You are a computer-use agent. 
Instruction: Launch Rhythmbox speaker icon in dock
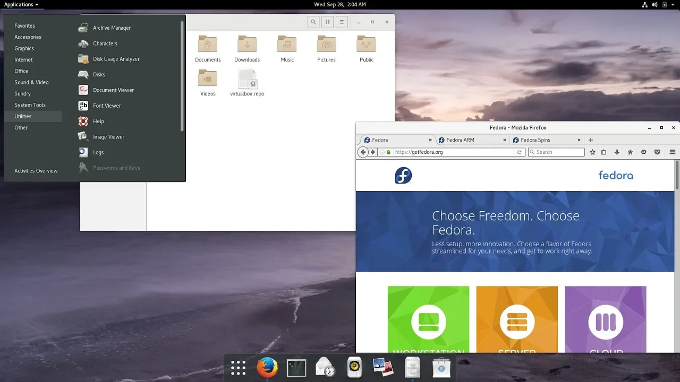pyautogui.click(x=354, y=367)
